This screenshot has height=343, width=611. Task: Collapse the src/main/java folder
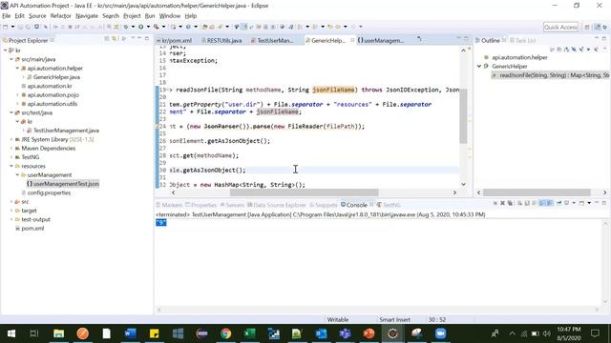[x=11, y=59]
